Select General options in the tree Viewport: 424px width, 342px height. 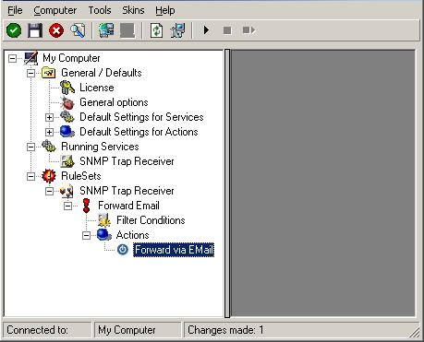point(114,102)
